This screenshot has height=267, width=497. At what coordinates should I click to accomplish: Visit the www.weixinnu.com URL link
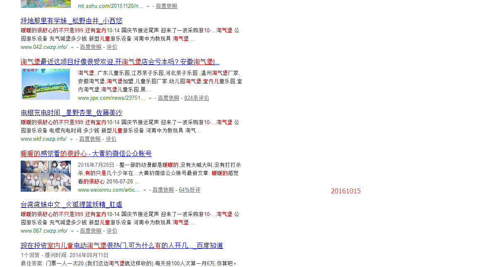(109, 190)
